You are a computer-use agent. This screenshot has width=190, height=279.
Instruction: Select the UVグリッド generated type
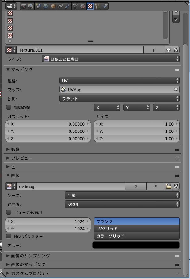click(137, 229)
